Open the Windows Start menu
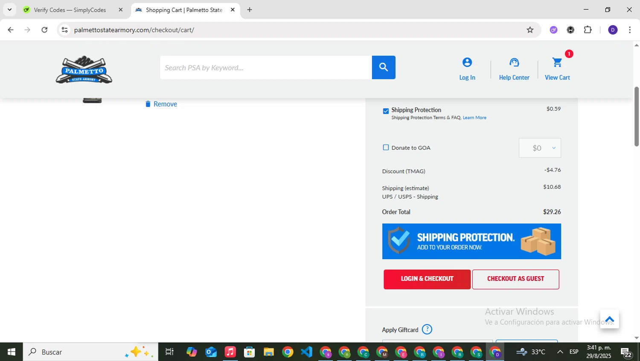The width and height of the screenshot is (640, 361). pos(12,352)
